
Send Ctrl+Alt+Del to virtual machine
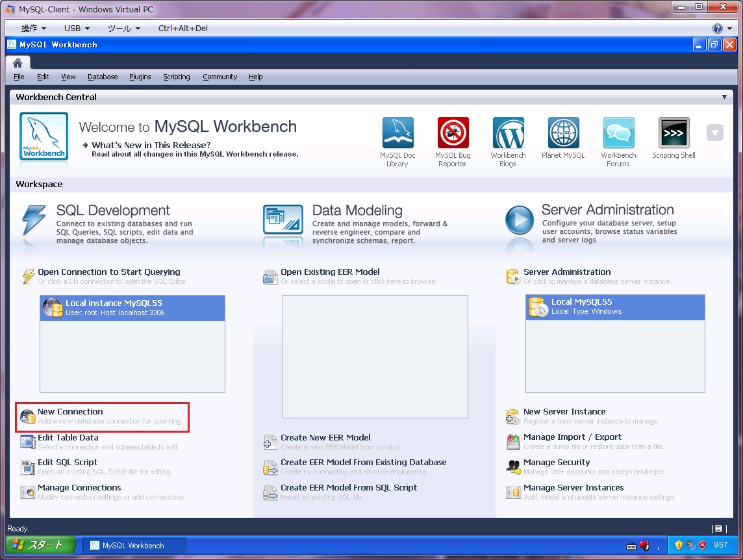click(x=183, y=29)
